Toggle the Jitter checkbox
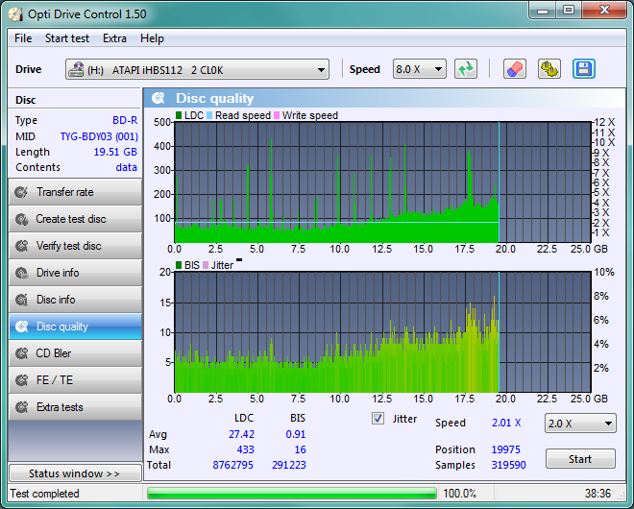Screen dimensions: 634x509 click(x=378, y=418)
